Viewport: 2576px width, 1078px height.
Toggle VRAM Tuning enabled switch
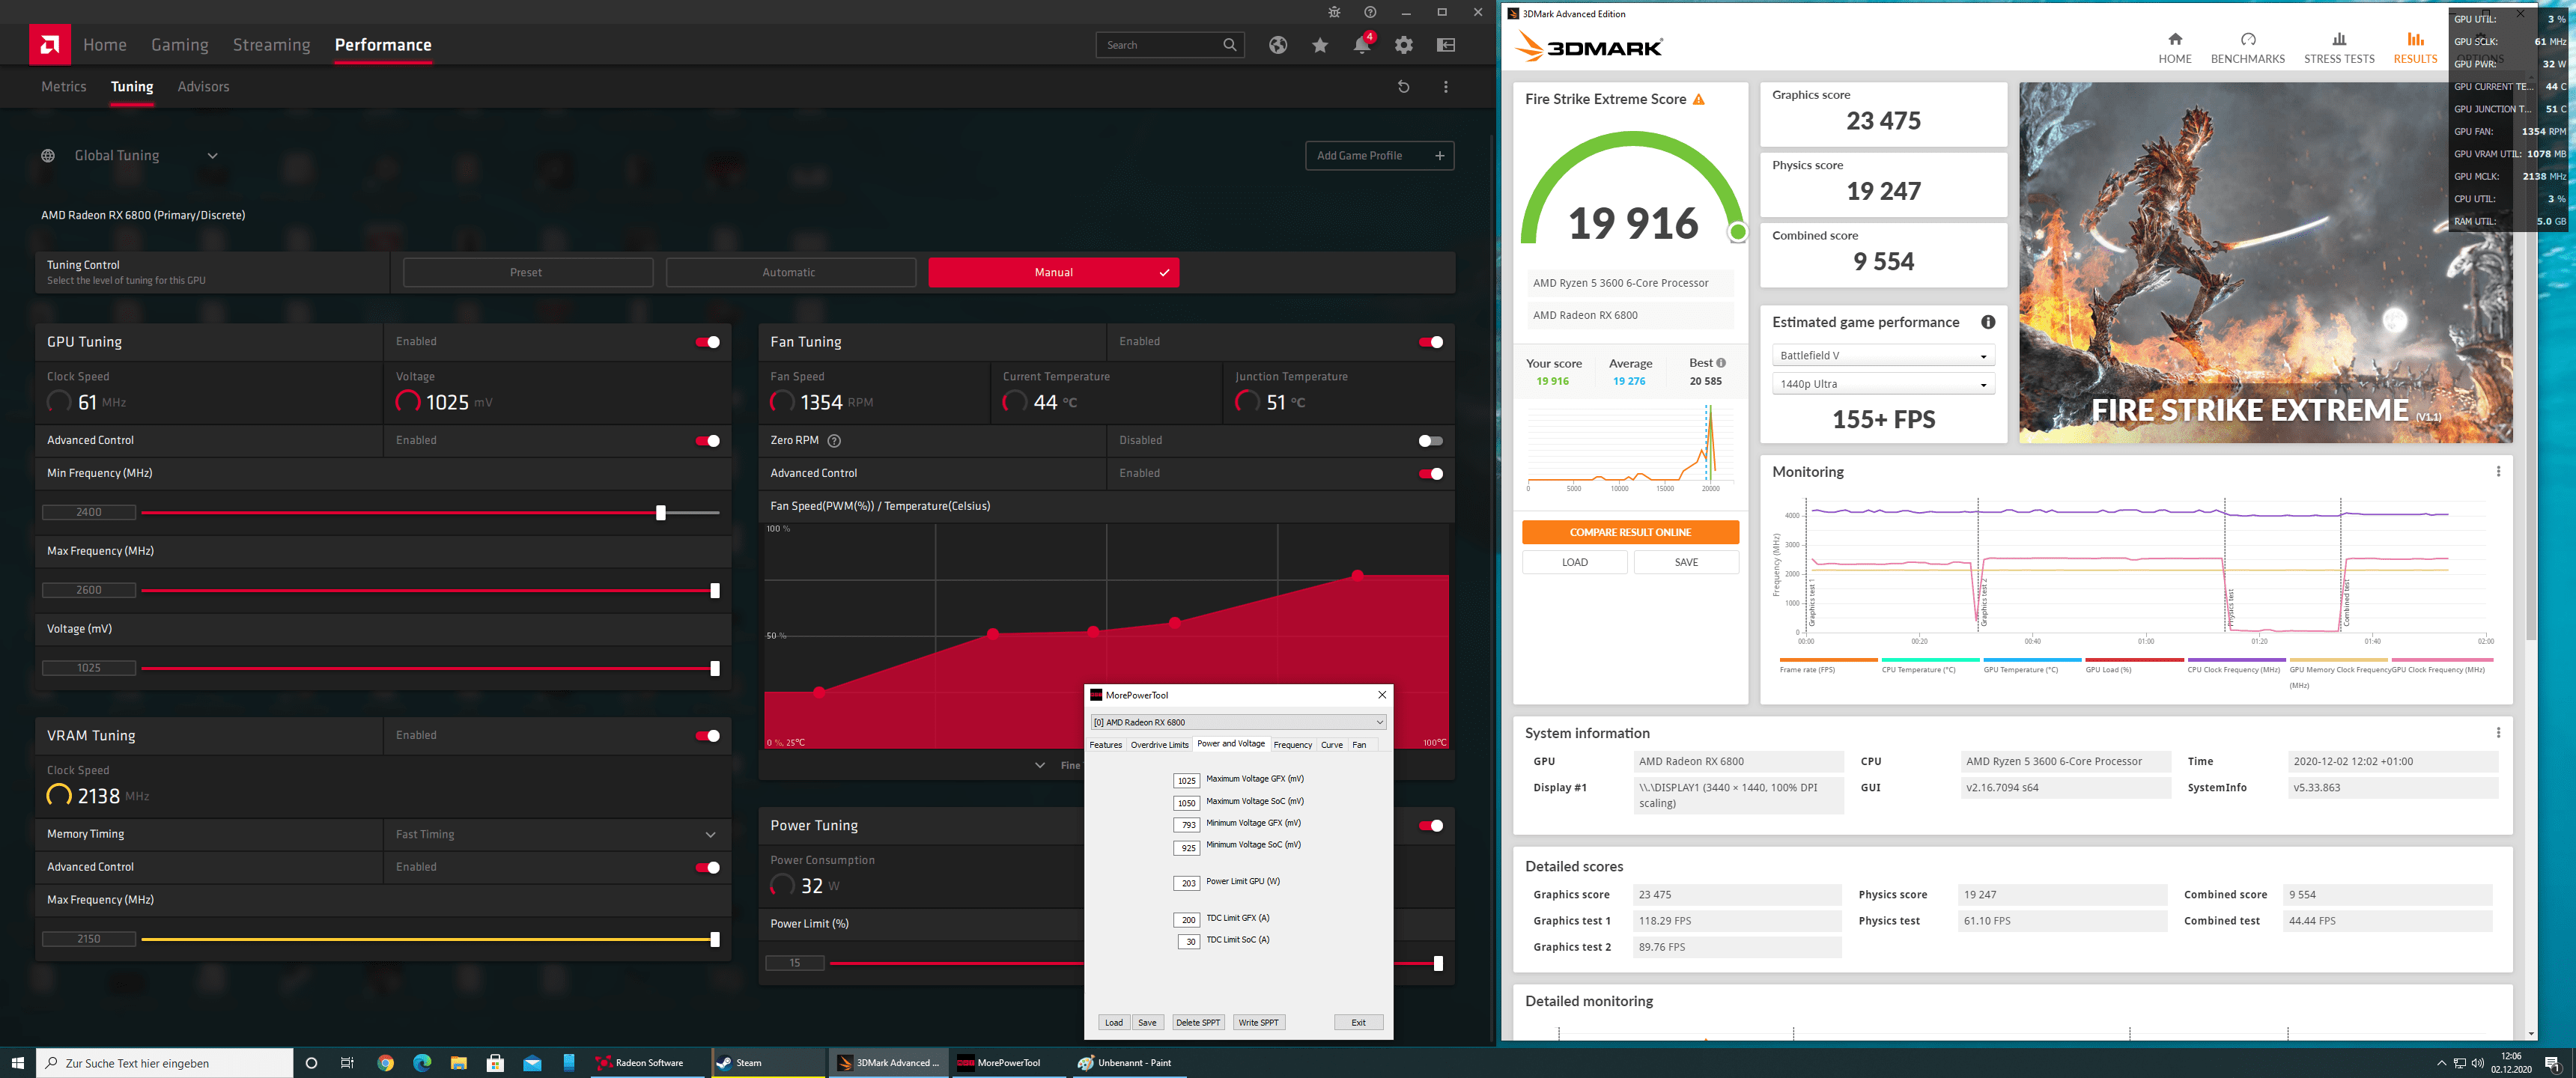point(708,736)
